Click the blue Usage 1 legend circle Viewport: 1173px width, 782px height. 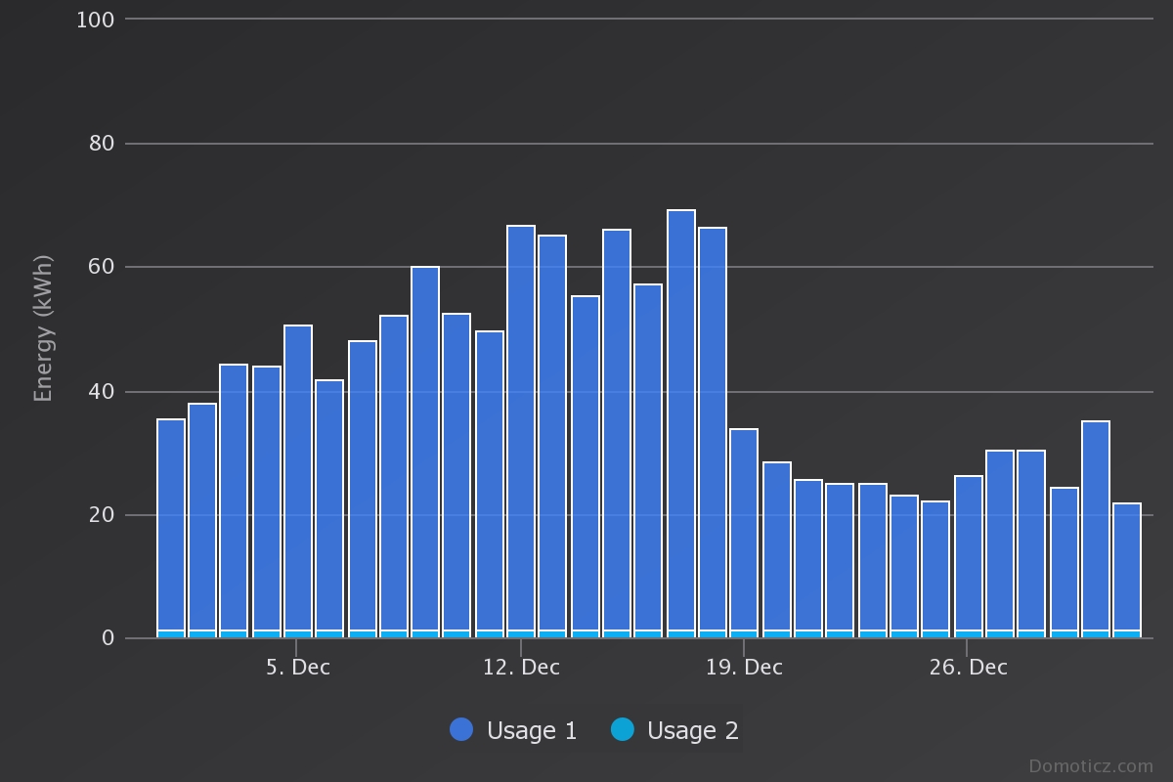pyautogui.click(x=461, y=729)
